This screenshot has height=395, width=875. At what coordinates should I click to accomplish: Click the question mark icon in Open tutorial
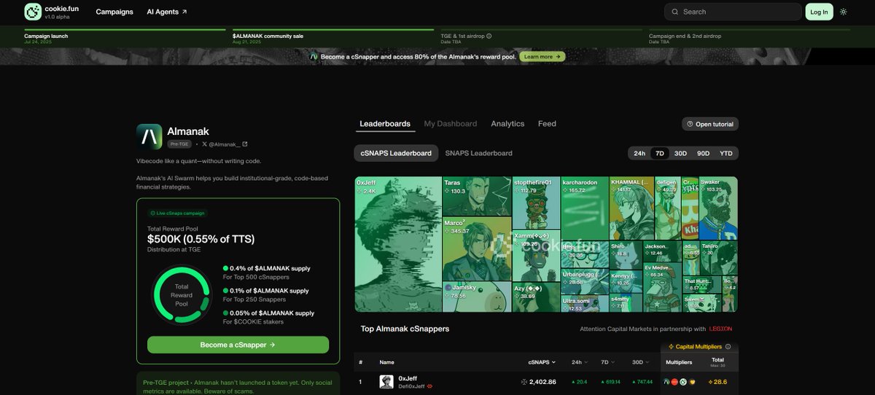click(x=690, y=124)
